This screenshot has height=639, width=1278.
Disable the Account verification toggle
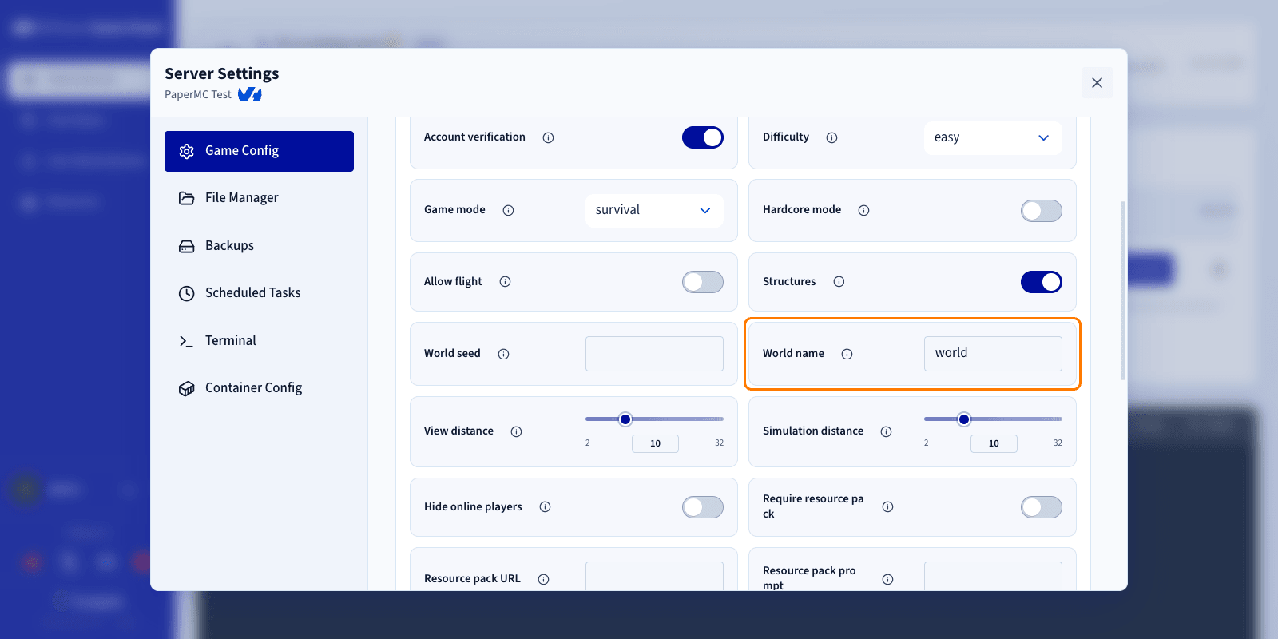[x=703, y=137]
